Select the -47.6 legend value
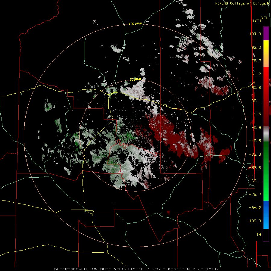 pyautogui.click(x=255, y=168)
